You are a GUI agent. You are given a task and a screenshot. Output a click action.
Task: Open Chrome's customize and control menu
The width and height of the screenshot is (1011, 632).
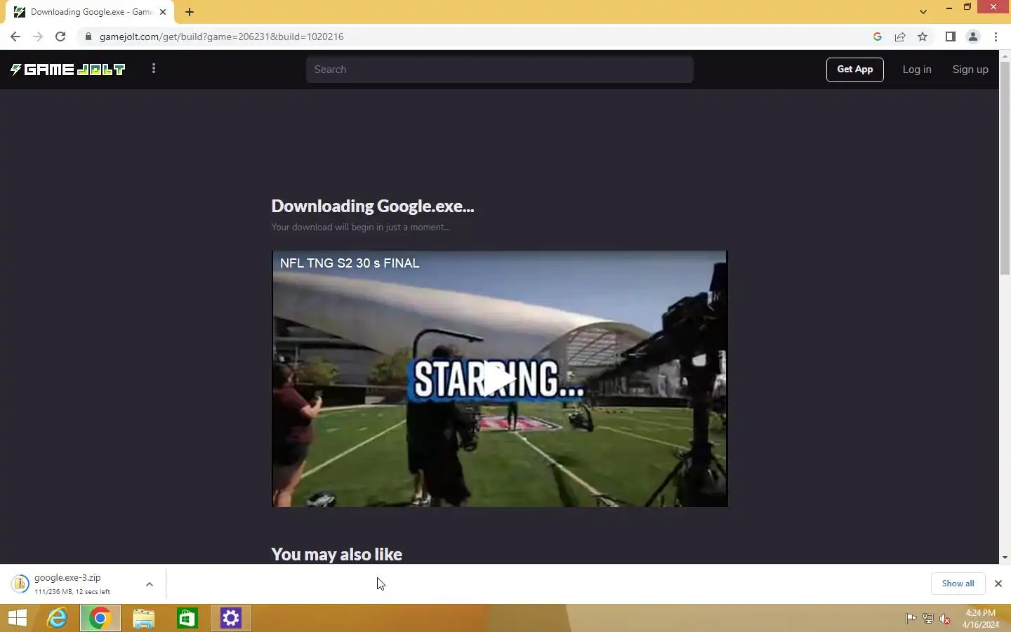tap(996, 37)
